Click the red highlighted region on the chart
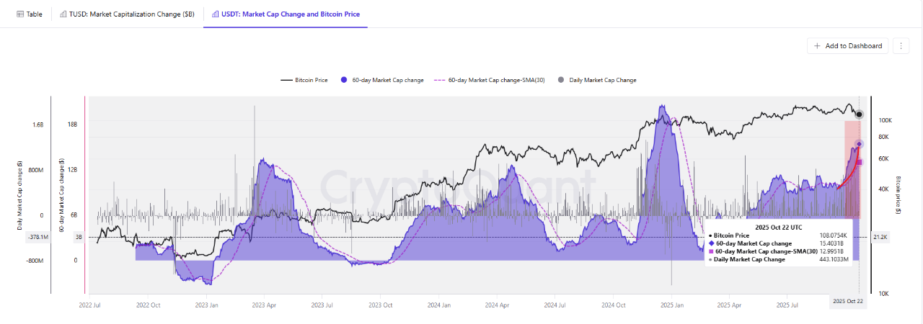 click(851, 169)
